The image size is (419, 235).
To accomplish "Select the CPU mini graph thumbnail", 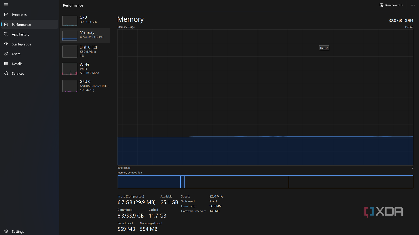I will [70, 21].
